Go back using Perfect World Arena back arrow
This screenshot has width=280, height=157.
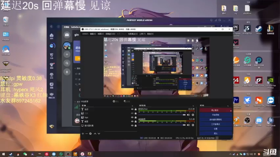(x=51, y=27)
